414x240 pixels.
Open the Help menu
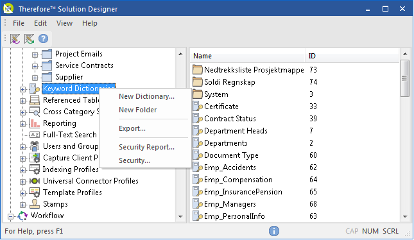tap(89, 23)
